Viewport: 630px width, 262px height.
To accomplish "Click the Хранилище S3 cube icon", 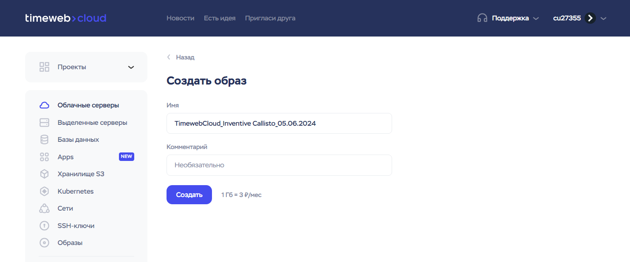I will pyautogui.click(x=44, y=174).
